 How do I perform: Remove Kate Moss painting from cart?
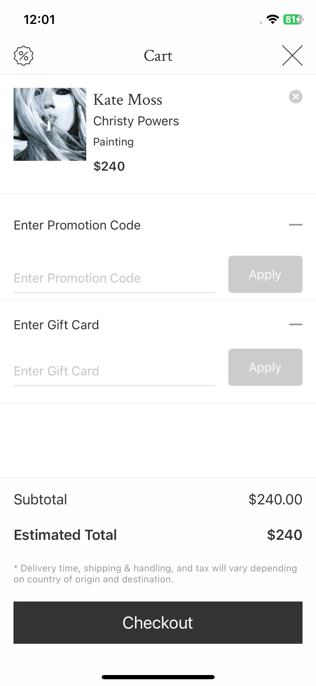point(295,97)
